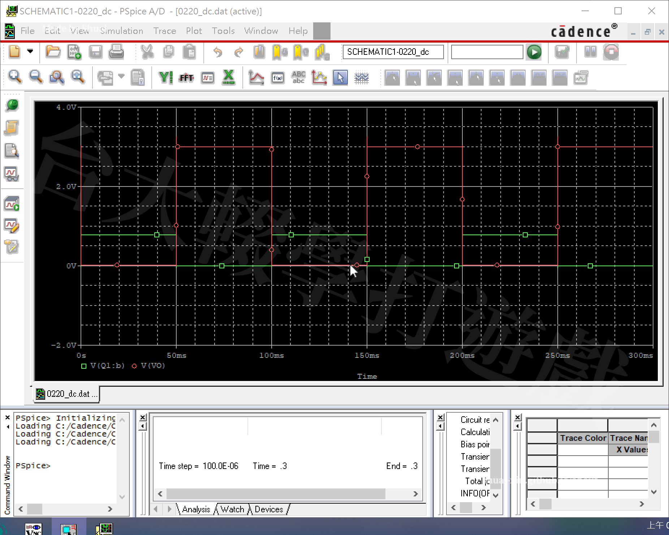Open the Simulation menu
This screenshot has width=669, height=535.
pos(121,31)
